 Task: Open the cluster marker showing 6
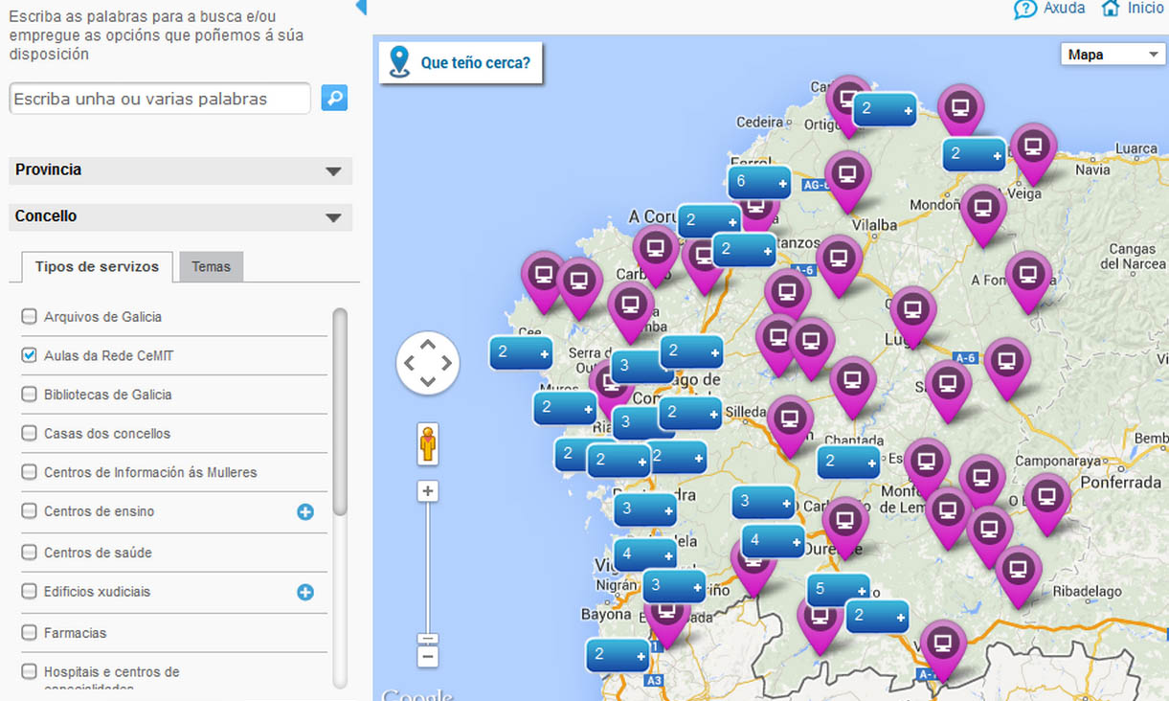pos(759,182)
